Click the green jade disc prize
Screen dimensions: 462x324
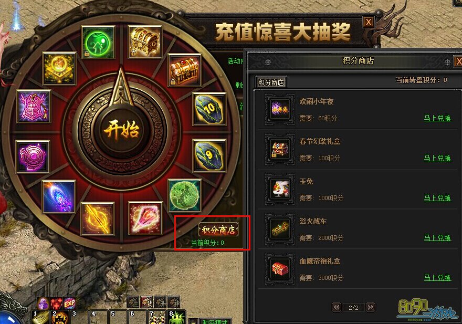click(184, 196)
